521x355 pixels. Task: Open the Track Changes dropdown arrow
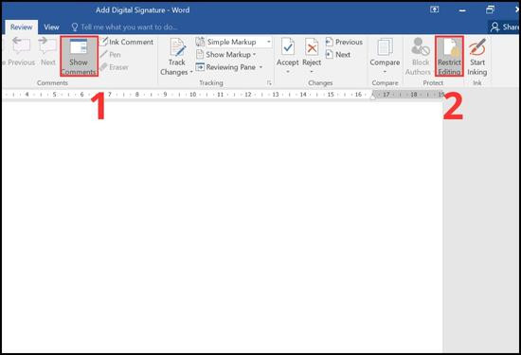[191, 72]
